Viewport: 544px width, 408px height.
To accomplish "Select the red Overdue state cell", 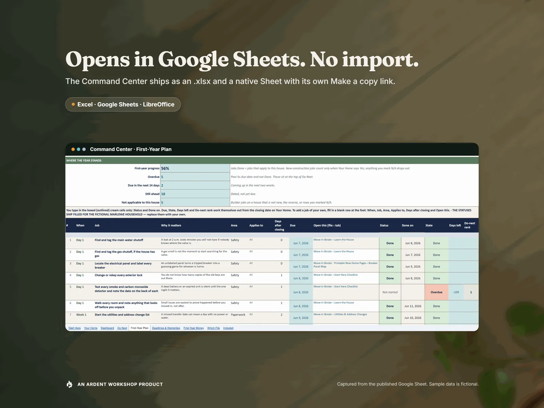I will pyautogui.click(x=437, y=292).
